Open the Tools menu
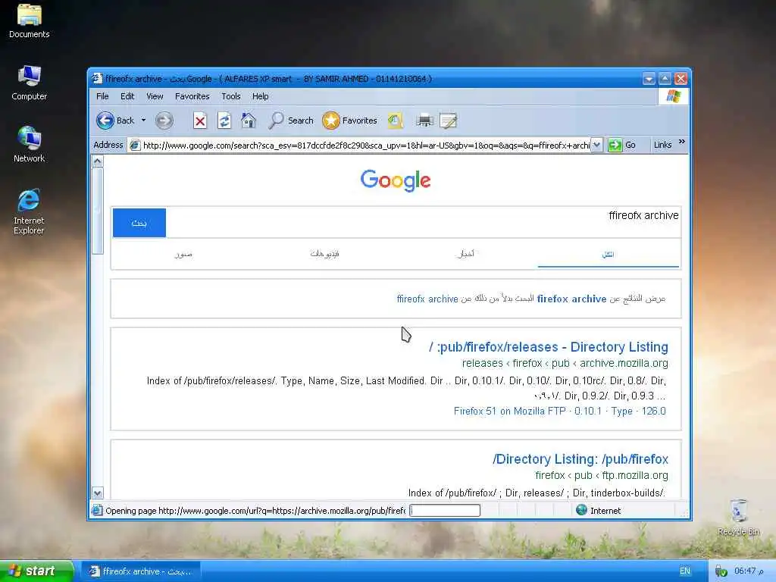The image size is (776, 582). (230, 96)
